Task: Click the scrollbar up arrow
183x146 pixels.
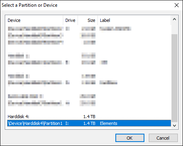Action: point(175,19)
